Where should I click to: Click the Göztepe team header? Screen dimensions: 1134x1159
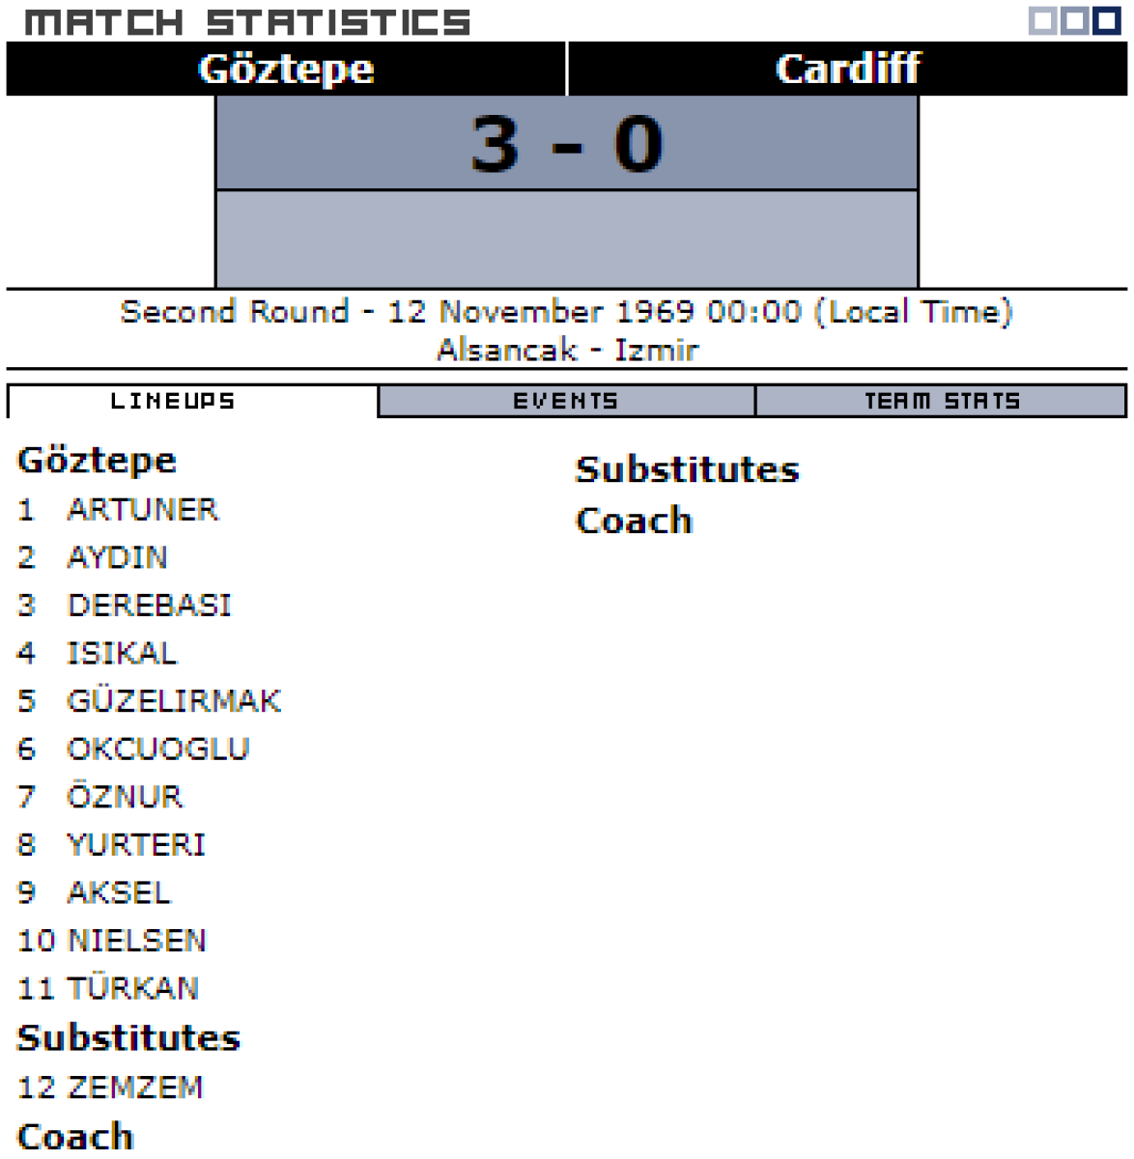pyautogui.click(x=286, y=69)
